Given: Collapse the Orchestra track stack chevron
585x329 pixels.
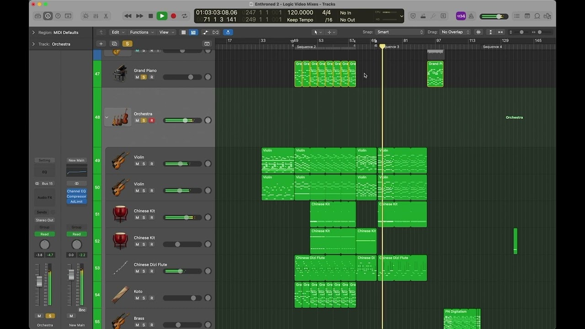Looking at the screenshot, I should [x=107, y=117].
